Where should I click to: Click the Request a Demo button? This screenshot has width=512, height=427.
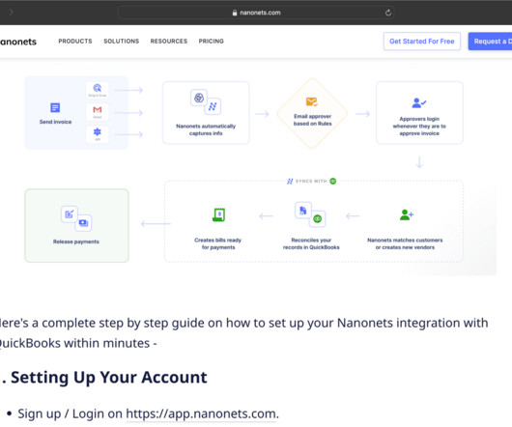pos(490,42)
